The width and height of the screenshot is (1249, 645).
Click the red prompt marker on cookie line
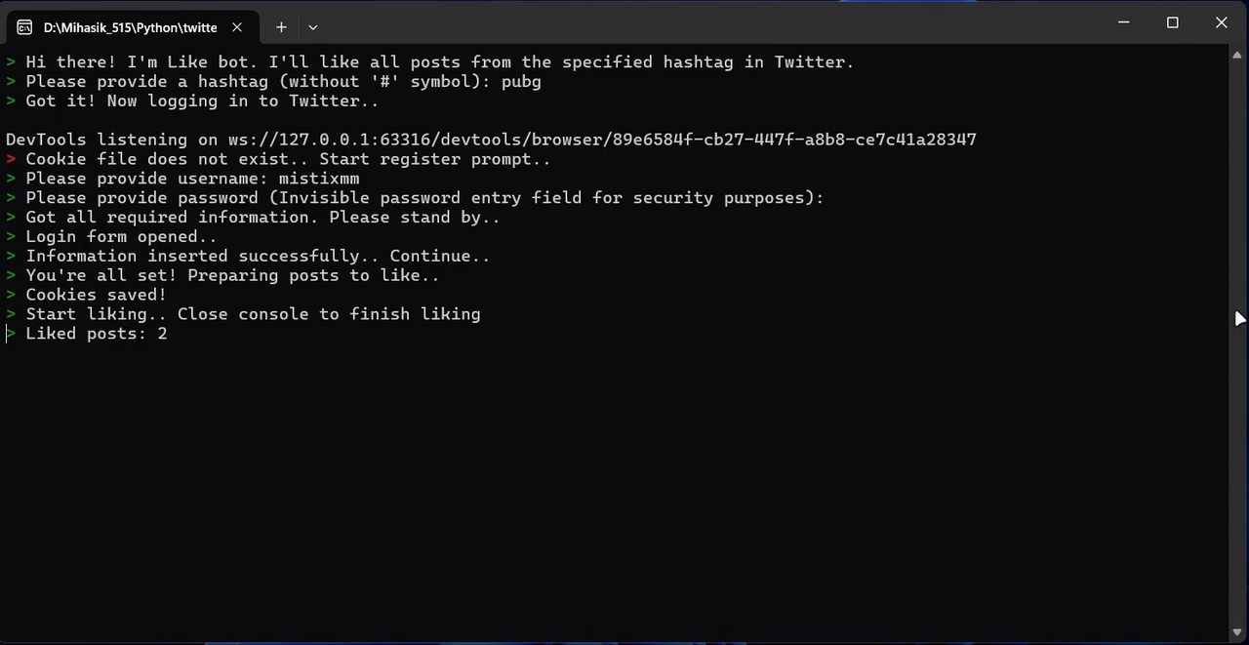click(11, 159)
